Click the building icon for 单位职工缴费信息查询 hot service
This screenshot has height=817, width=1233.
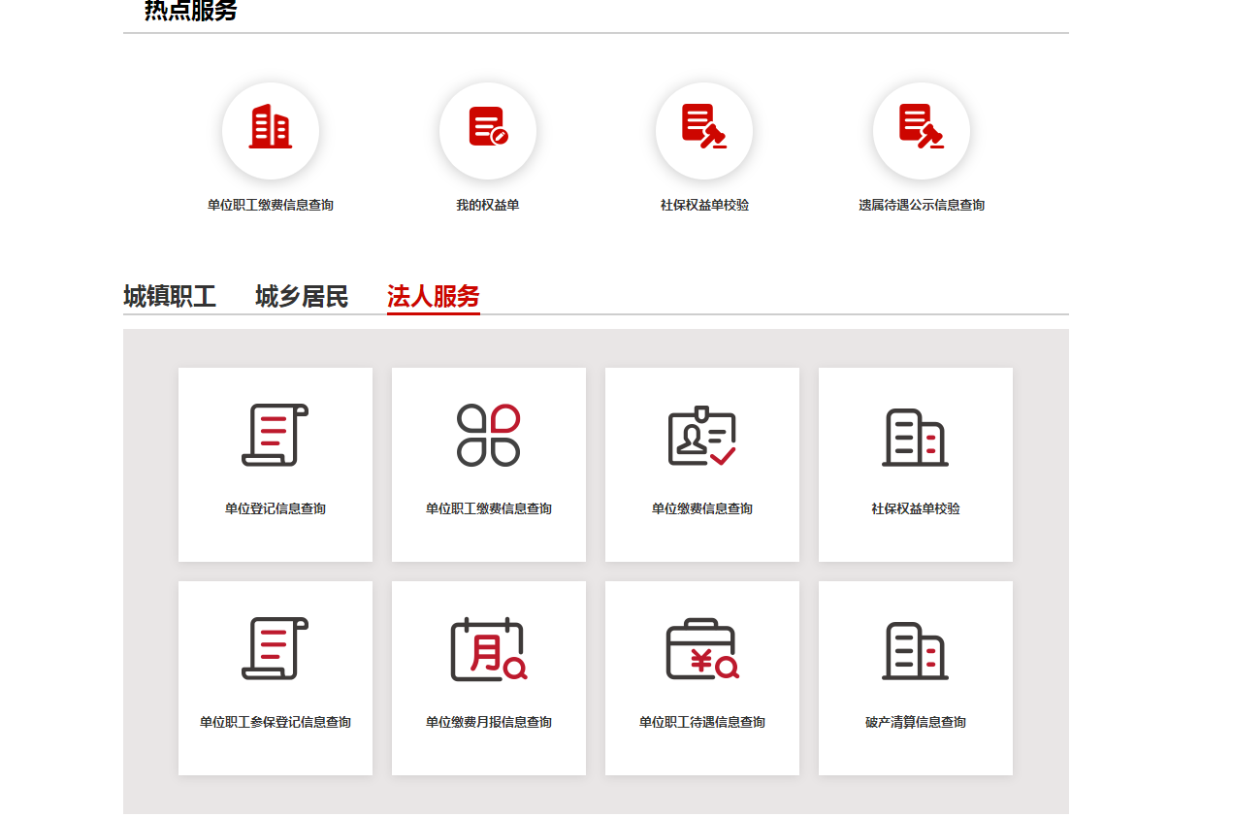(271, 130)
